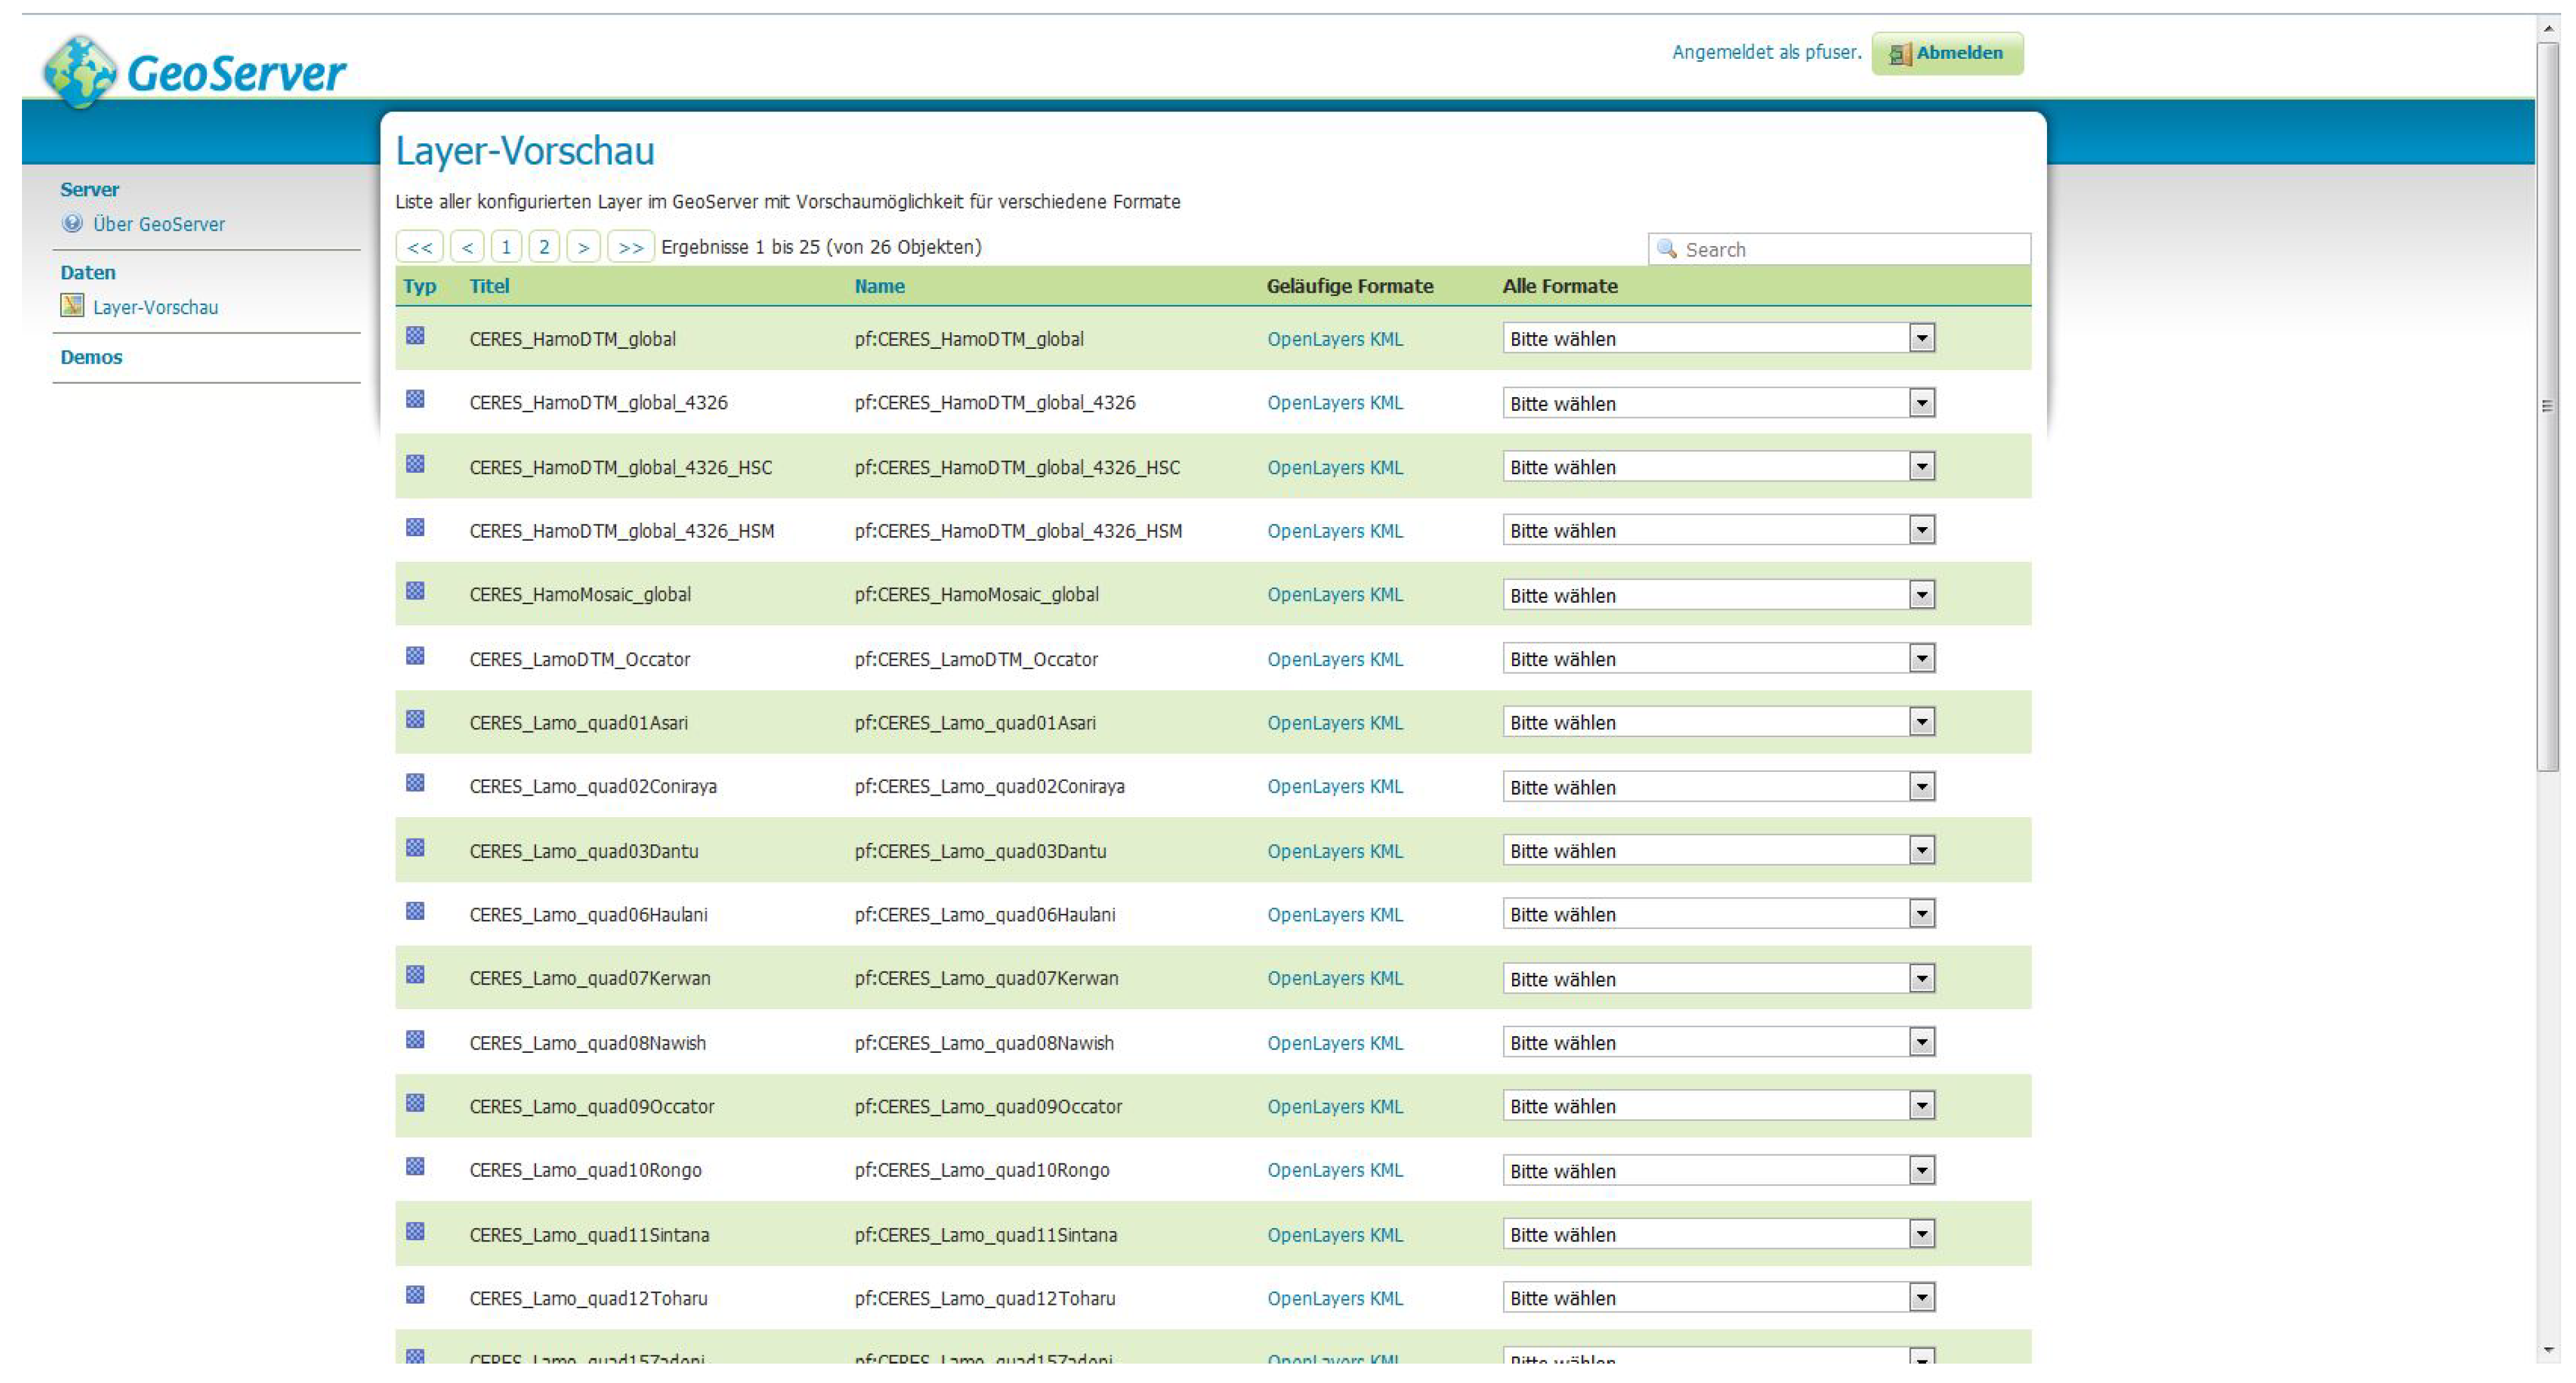Go to results page 2
This screenshot has height=1383, width=2576.
click(x=544, y=247)
